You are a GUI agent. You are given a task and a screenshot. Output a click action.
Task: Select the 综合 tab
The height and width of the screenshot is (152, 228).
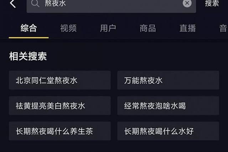(29, 28)
